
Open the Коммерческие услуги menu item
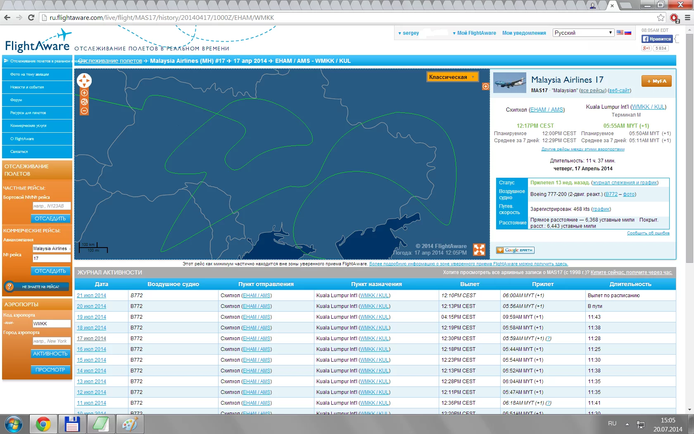coord(37,126)
